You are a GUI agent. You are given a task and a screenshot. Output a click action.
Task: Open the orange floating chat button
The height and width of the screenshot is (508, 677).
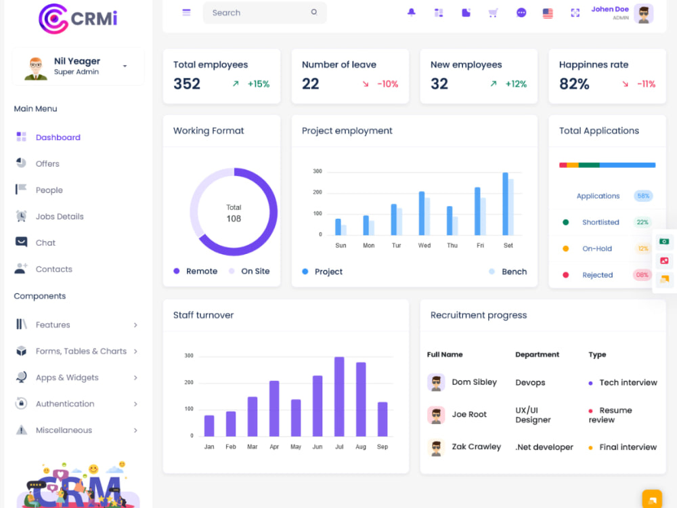pos(652,499)
